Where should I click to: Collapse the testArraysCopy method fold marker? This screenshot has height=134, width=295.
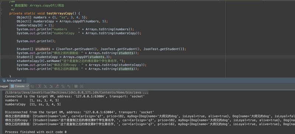pyautogui.click(x=1, y=14)
